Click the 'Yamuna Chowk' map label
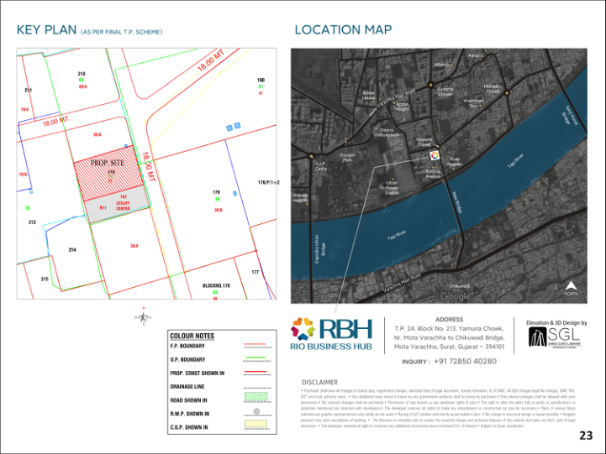Screen dimensions: 606x454 424,142
